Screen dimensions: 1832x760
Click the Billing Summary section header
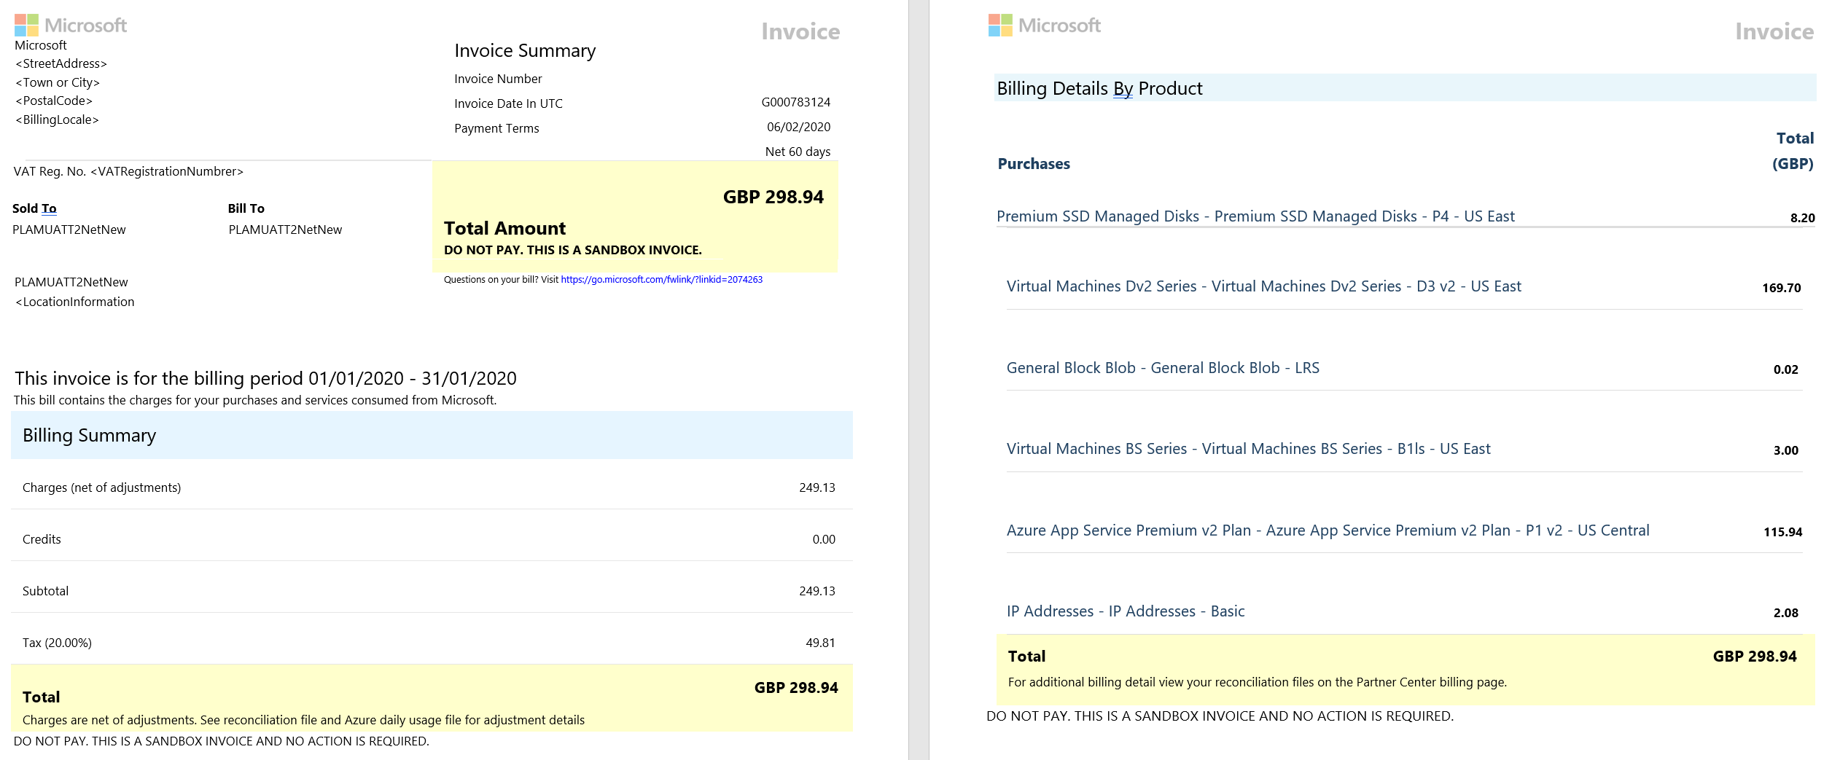point(432,435)
